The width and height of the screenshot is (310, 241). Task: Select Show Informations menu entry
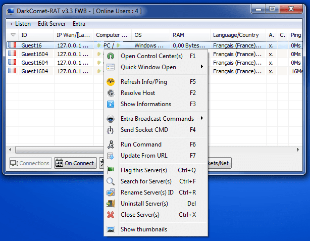[x=156, y=104]
